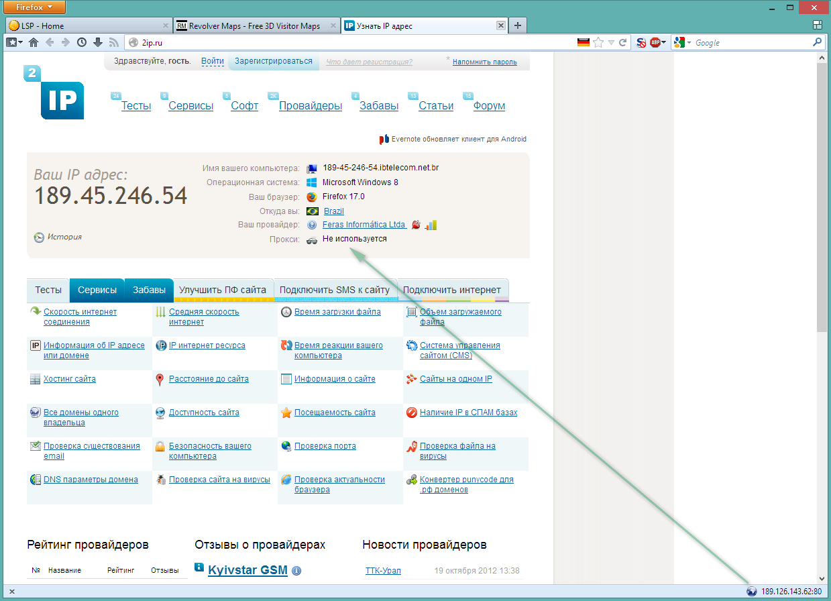Click the scrollbar down arrow
Viewport: 831px width, 601px height.
(x=822, y=579)
